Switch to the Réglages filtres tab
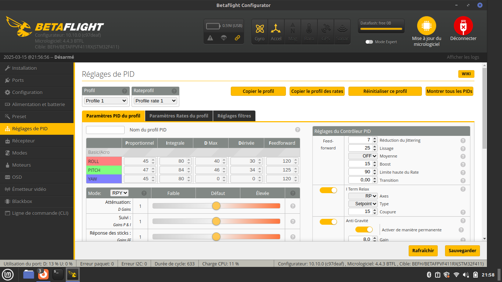Viewport: 502px width, 282px height. click(234, 116)
